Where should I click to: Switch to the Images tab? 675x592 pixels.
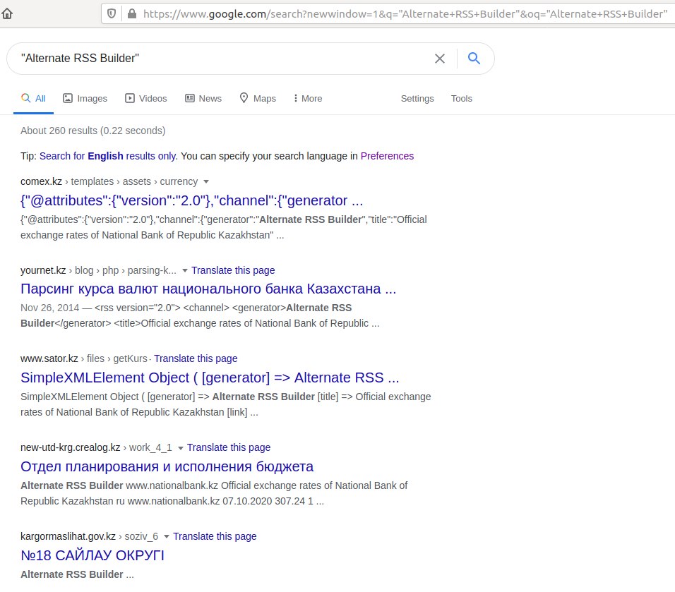(85, 99)
